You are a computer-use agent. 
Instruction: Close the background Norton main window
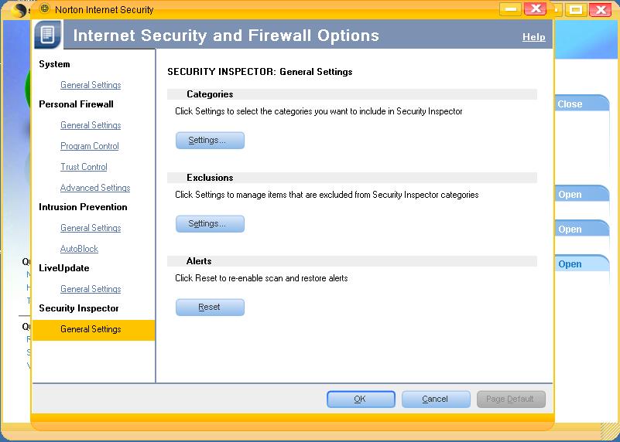(x=600, y=10)
